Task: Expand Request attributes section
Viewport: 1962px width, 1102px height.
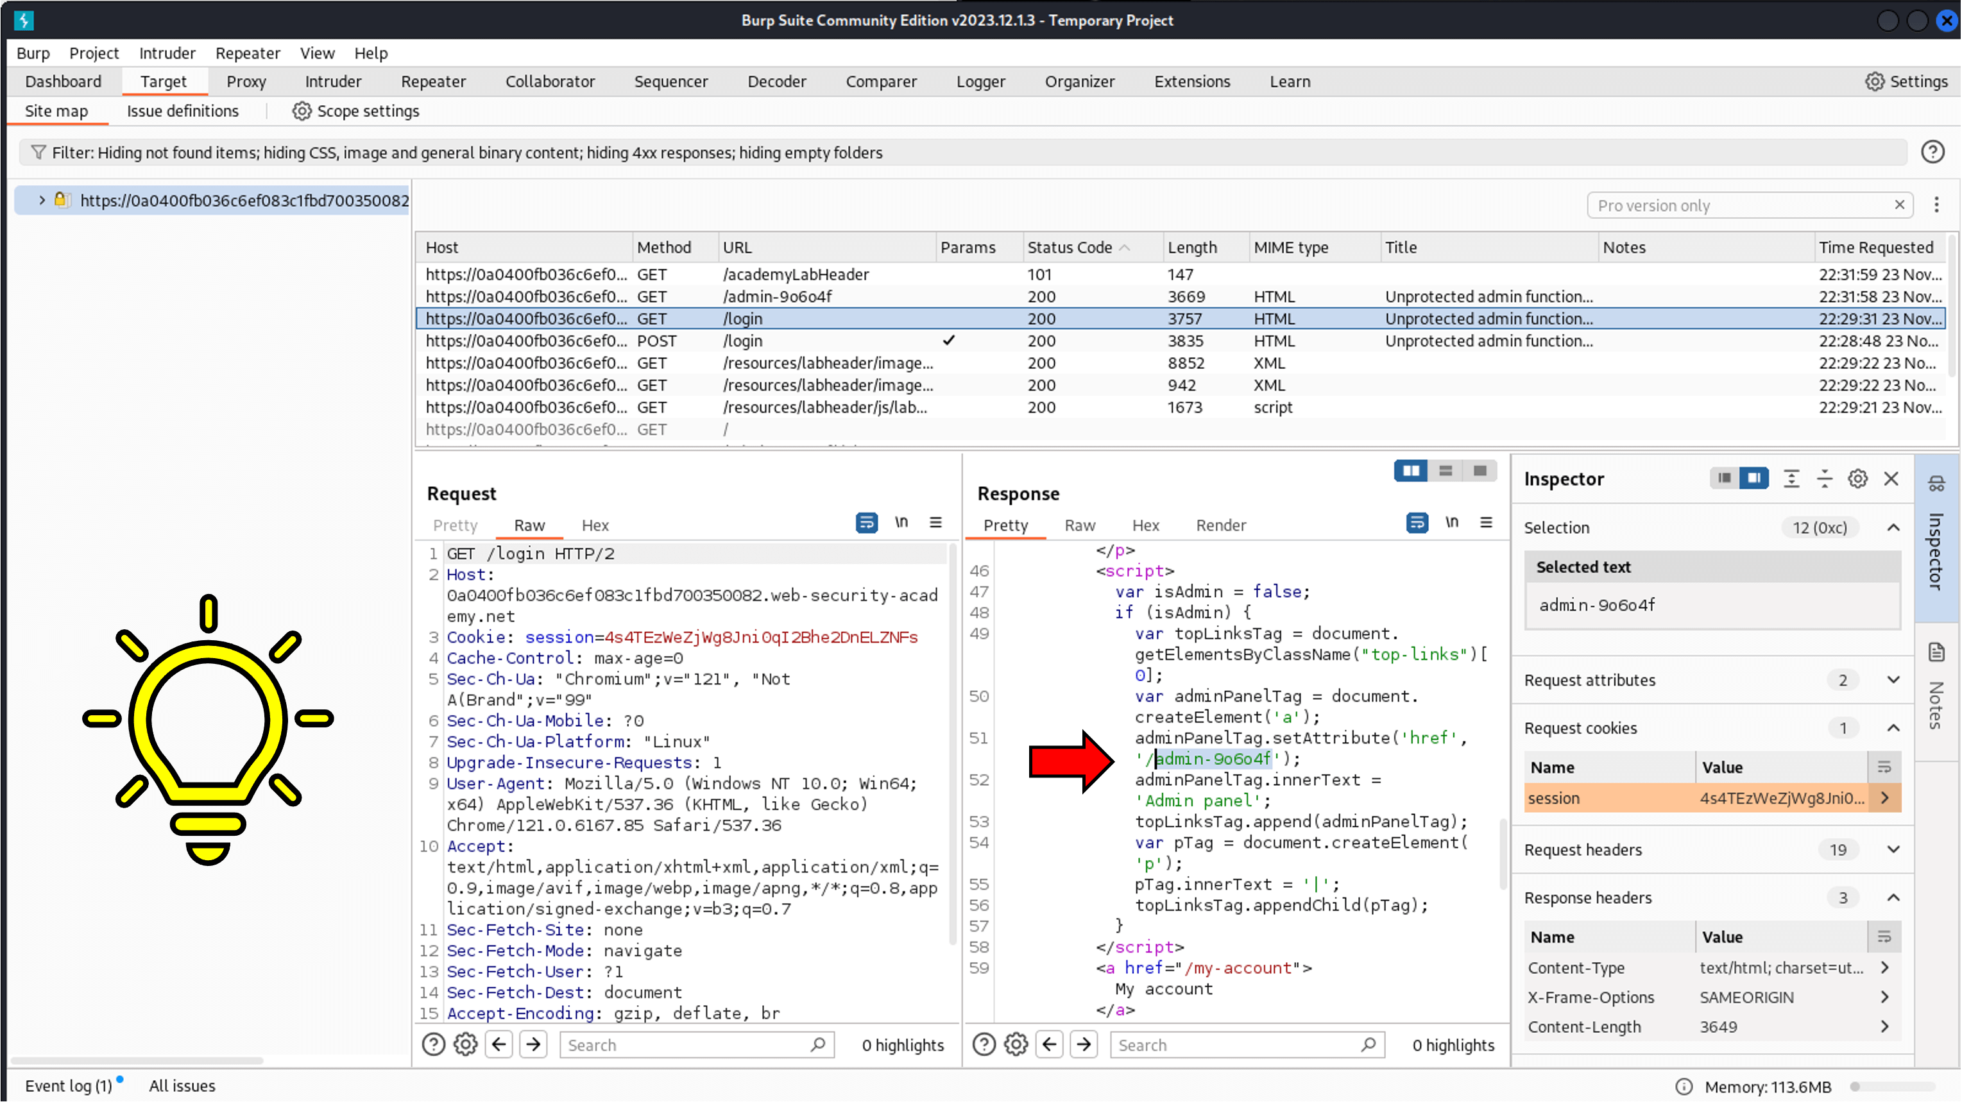Action: tap(1893, 680)
